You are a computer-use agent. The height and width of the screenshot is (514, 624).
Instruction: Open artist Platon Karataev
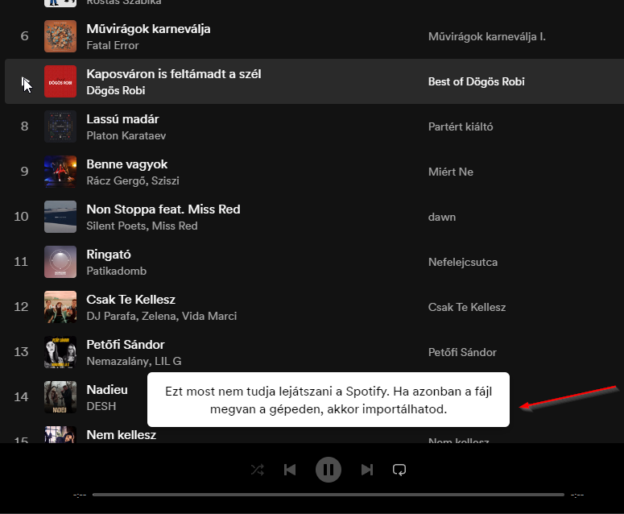tap(126, 136)
